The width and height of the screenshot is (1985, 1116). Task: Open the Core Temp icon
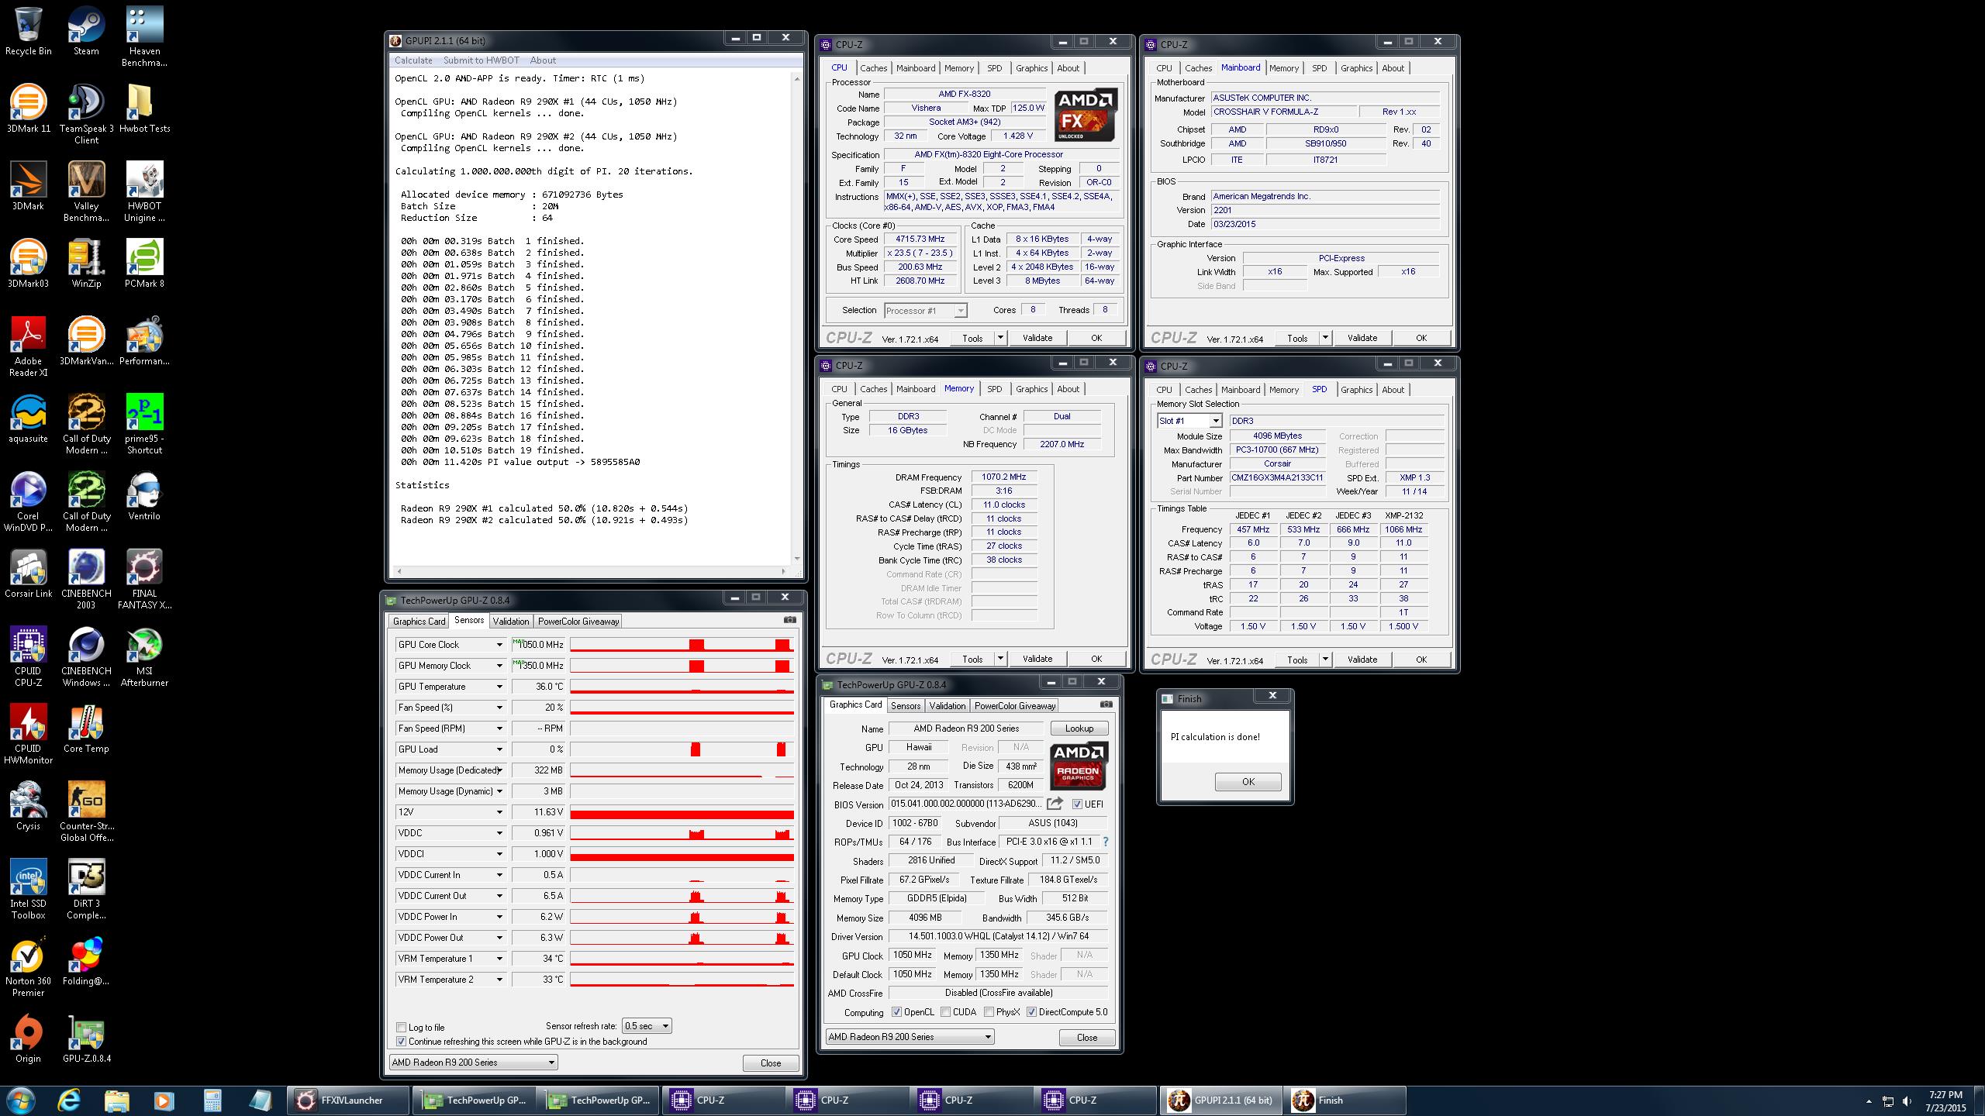click(86, 728)
